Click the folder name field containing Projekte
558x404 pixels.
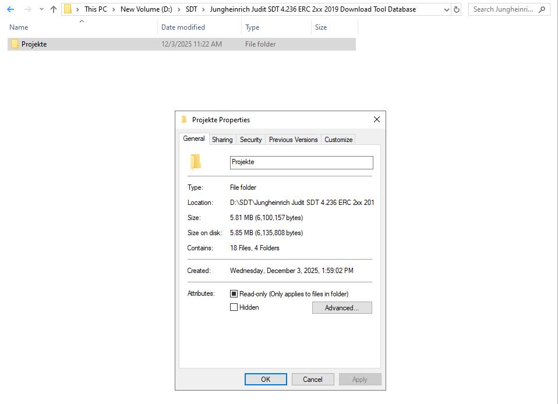[301, 162]
